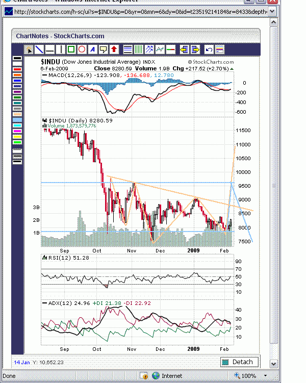Viewport: 306px width, 383px height.
Task: Click the '14 Jan' date readout
Action: (22, 362)
